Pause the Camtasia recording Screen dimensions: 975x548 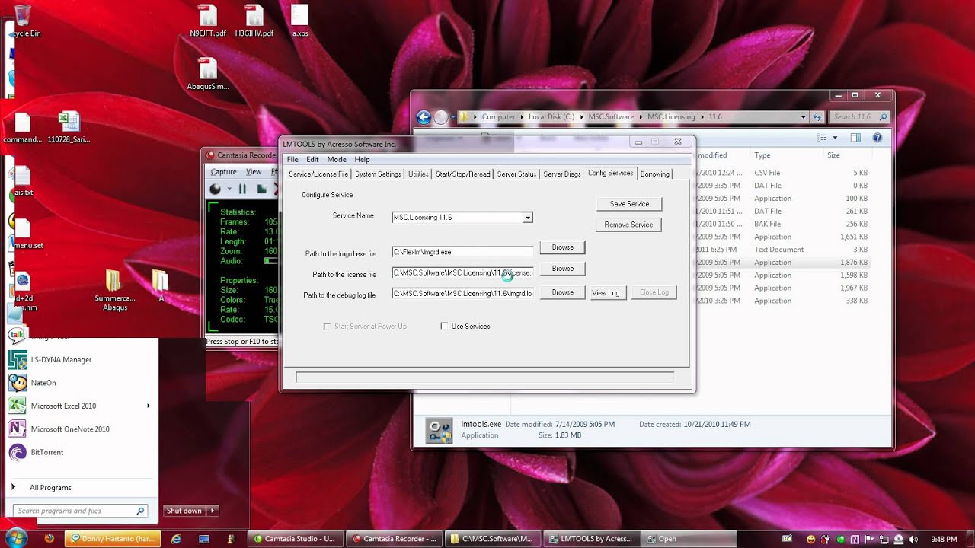(x=242, y=189)
